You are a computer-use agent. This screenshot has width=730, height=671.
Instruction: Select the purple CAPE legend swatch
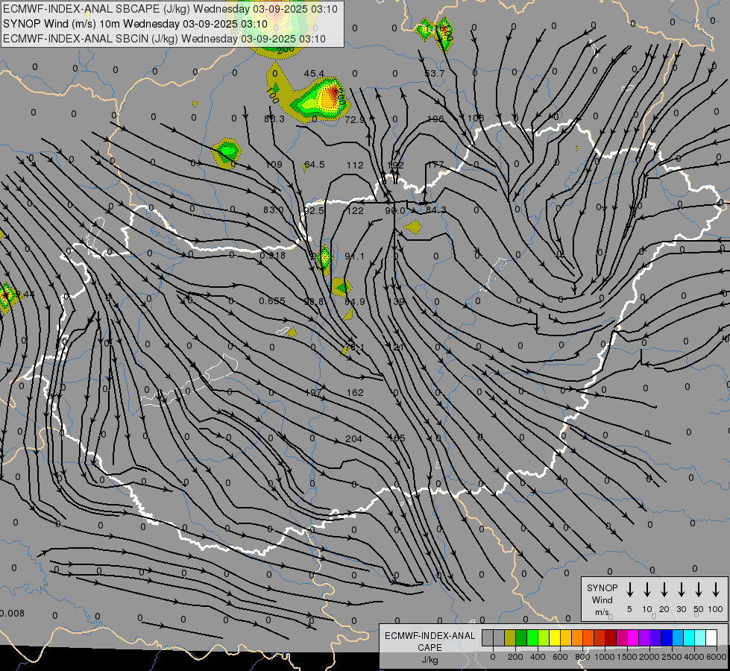644,637
